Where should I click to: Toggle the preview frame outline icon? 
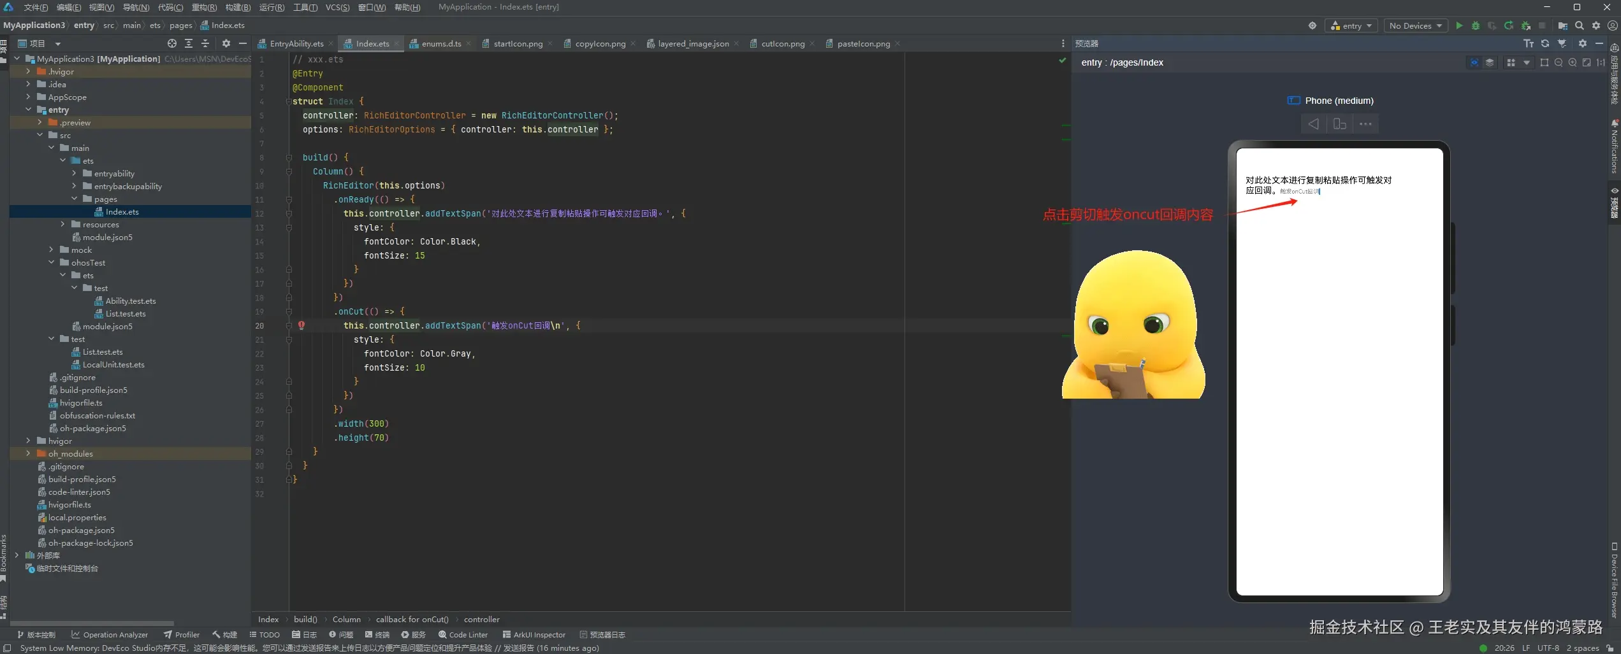coord(1544,62)
